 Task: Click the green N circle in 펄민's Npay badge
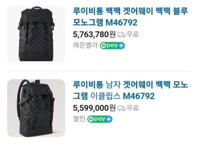click(91, 119)
